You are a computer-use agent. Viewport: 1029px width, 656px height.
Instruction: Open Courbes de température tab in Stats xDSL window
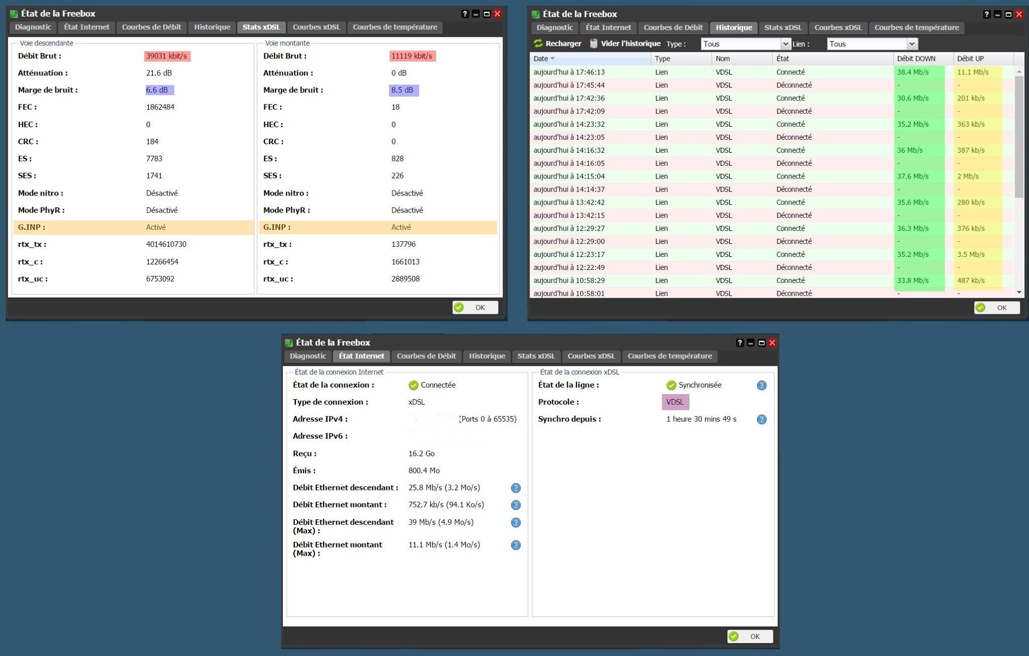pyautogui.click(x=394, y=27)
